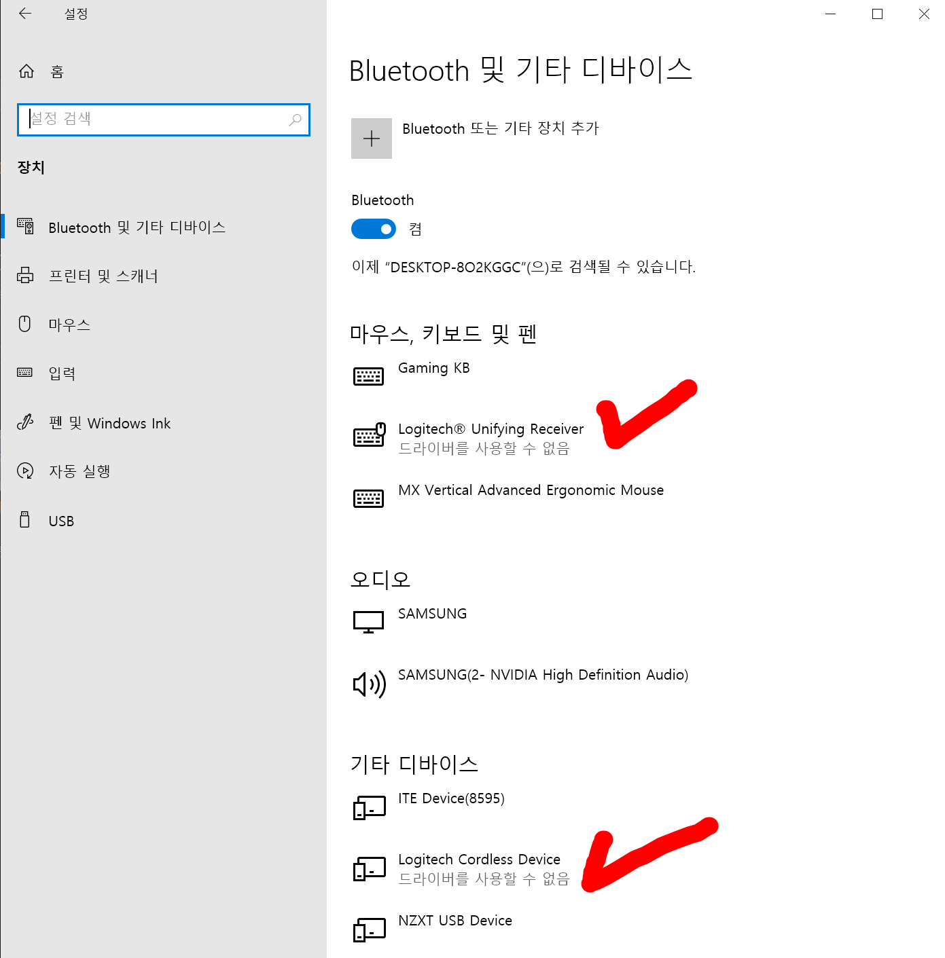Click the speaker icon for NVIDIA audio
This screenshot has height=958, width=945.
370,684
